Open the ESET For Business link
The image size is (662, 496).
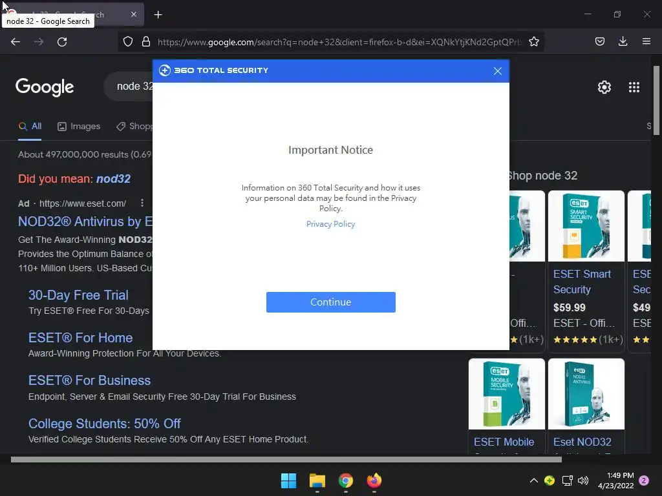point(89,380)
